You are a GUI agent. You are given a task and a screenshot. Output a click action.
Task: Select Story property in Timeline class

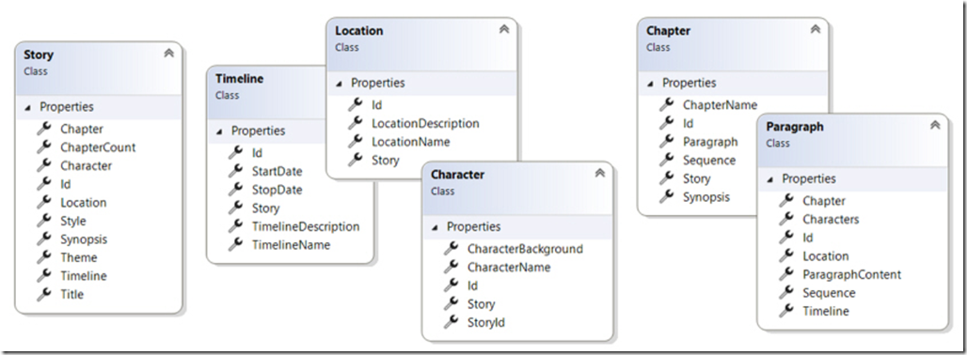tap(266, 208)
